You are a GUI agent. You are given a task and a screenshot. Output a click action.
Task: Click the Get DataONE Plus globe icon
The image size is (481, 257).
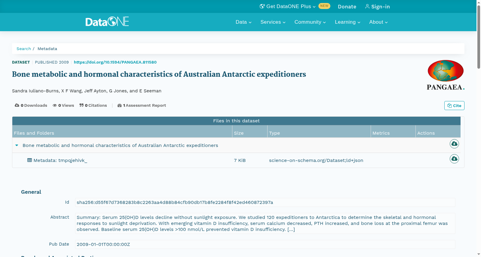point(262,6)
